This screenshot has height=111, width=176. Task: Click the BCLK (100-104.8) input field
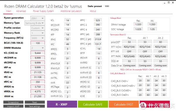38,43
